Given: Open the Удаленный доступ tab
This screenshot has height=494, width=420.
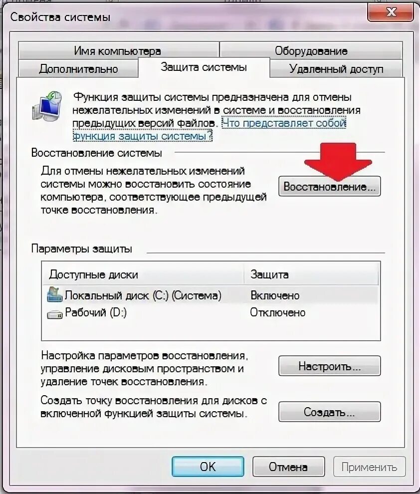Looking at the screenshot, I should tap(336, 68).
